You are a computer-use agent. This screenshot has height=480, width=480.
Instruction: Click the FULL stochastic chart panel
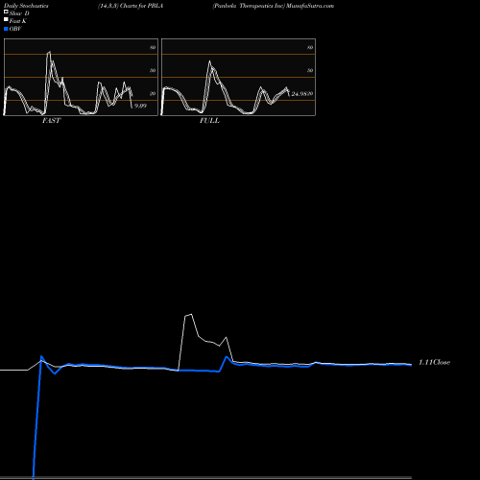[238, 77]
